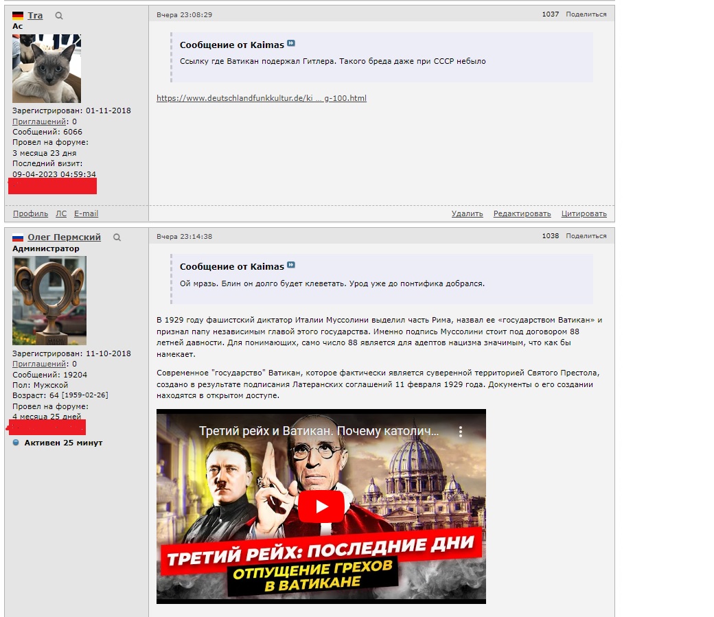Open username link Олег Пермский
Image resolution: width=714 pixels, height=617 pixels.
click(x=65, y=237)
